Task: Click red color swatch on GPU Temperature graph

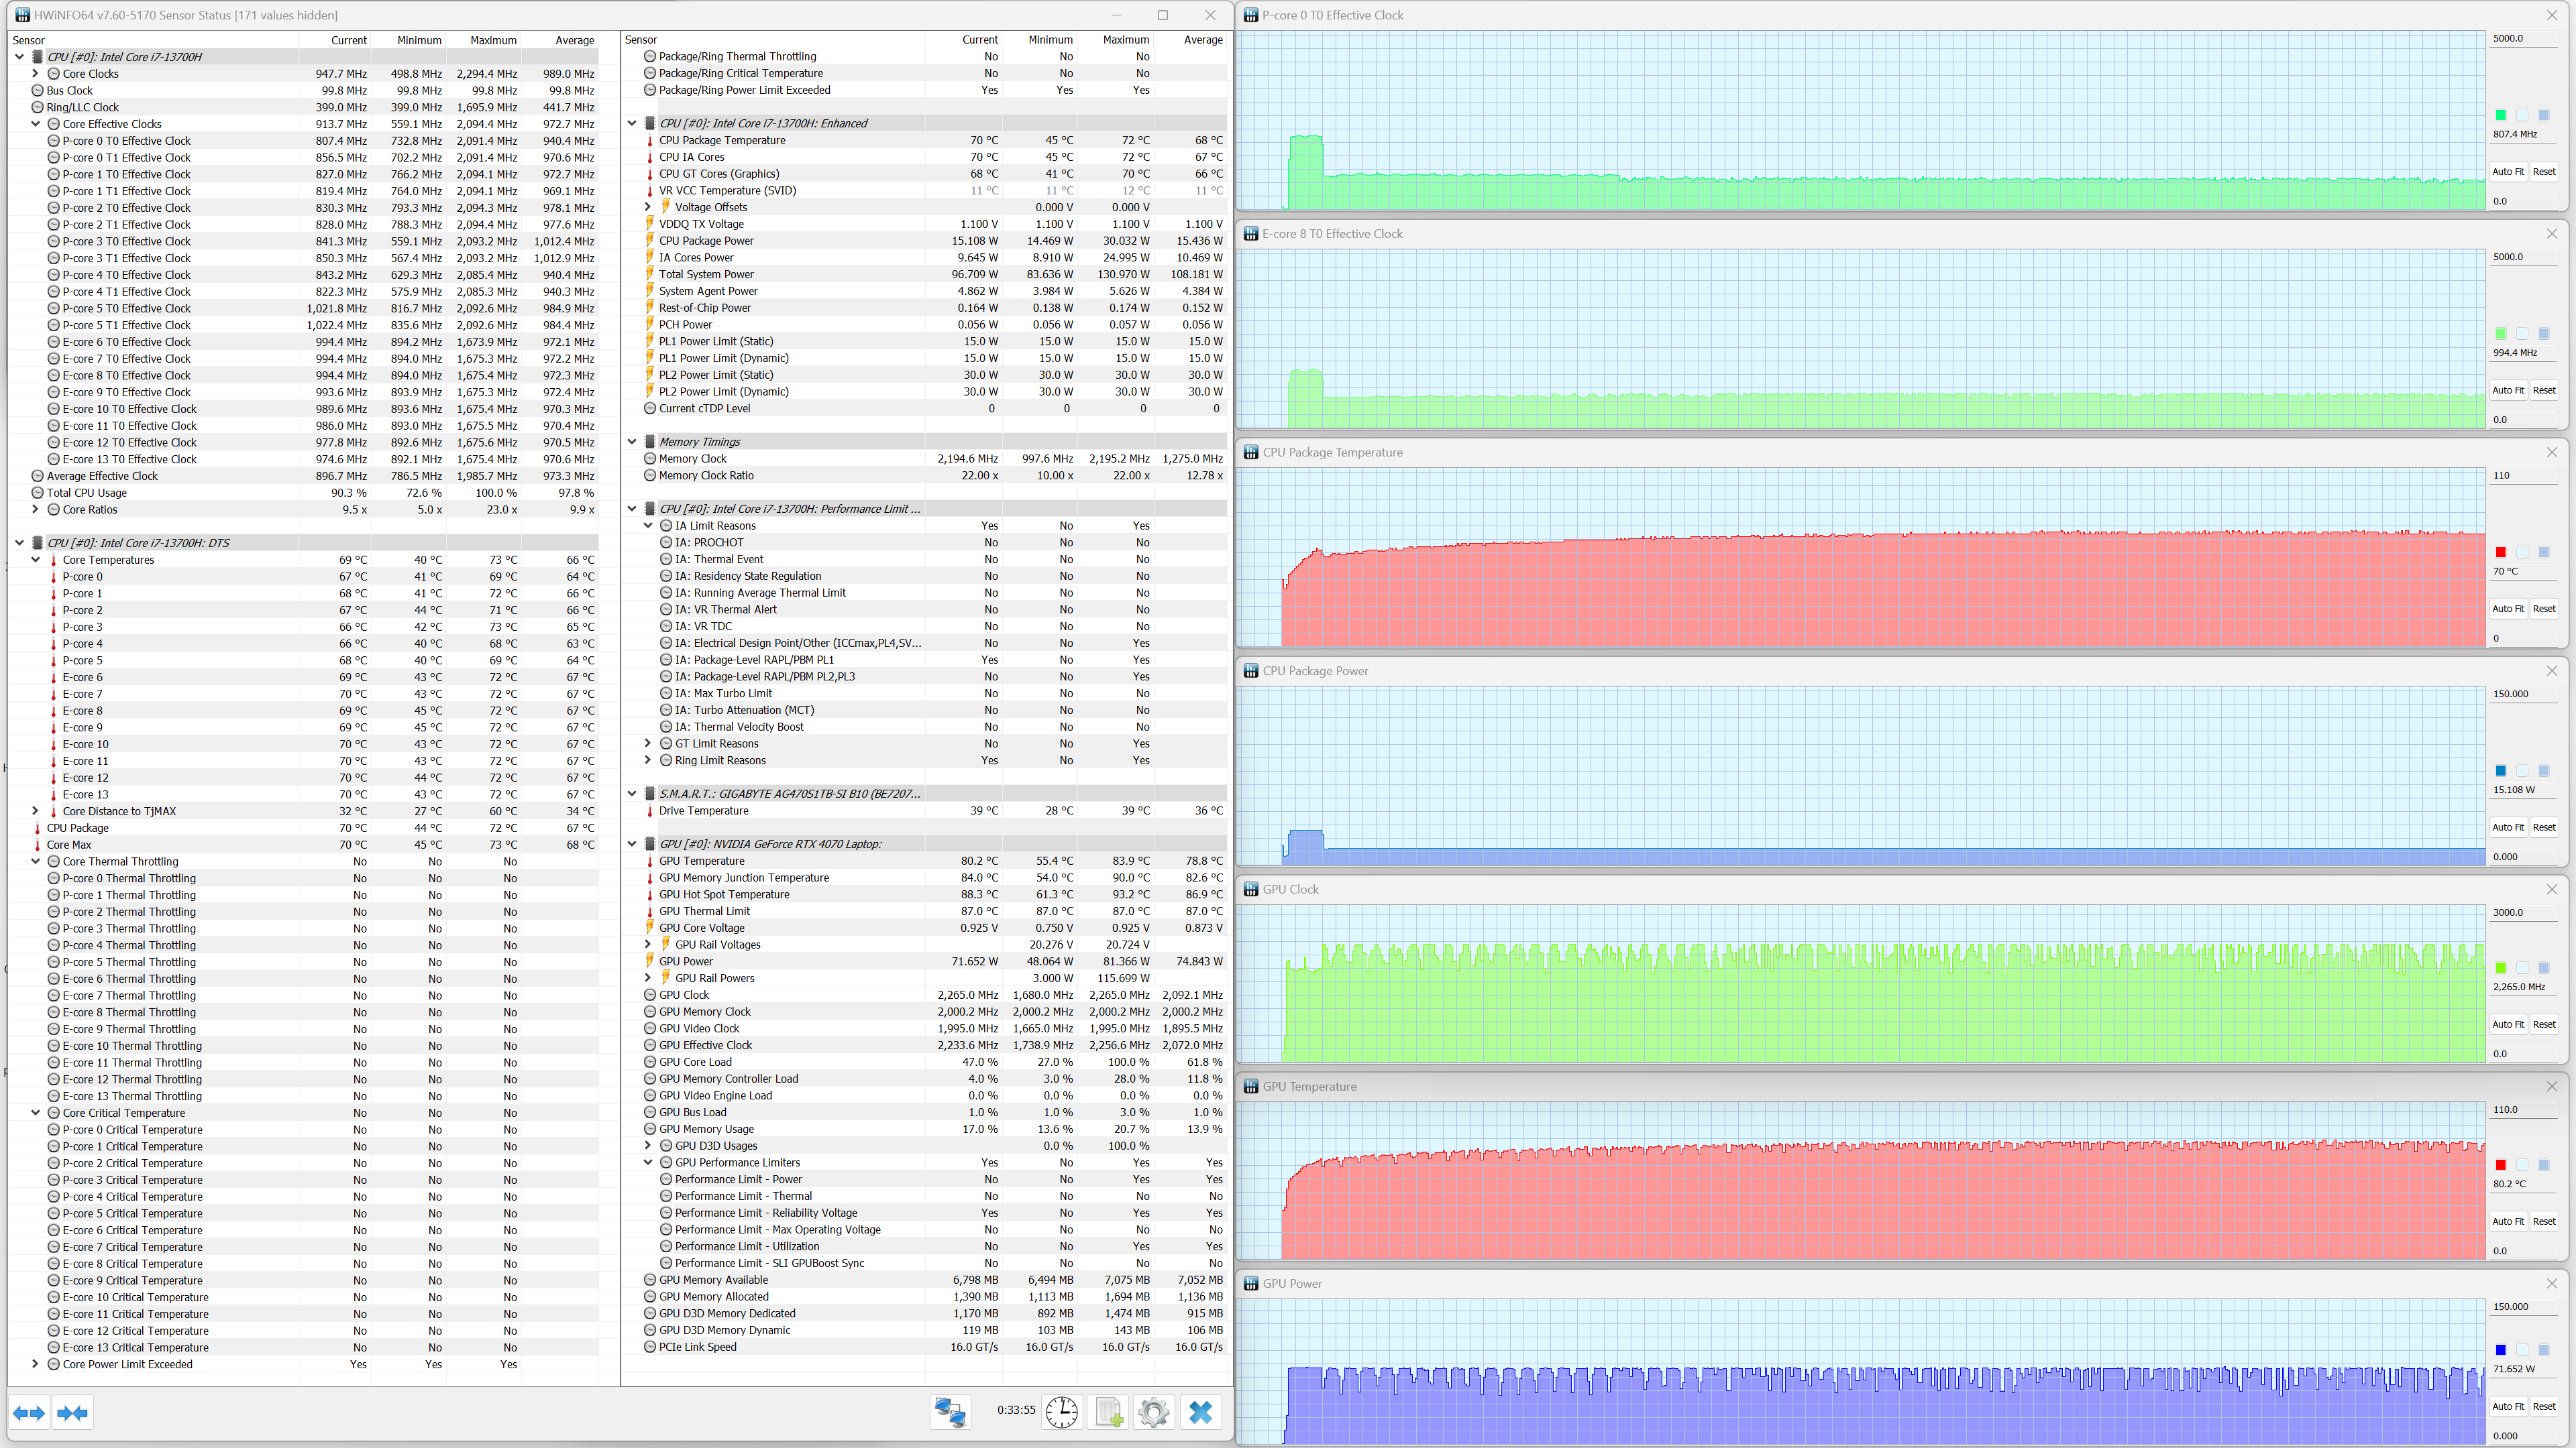Action: [x=2500, y=1164]
